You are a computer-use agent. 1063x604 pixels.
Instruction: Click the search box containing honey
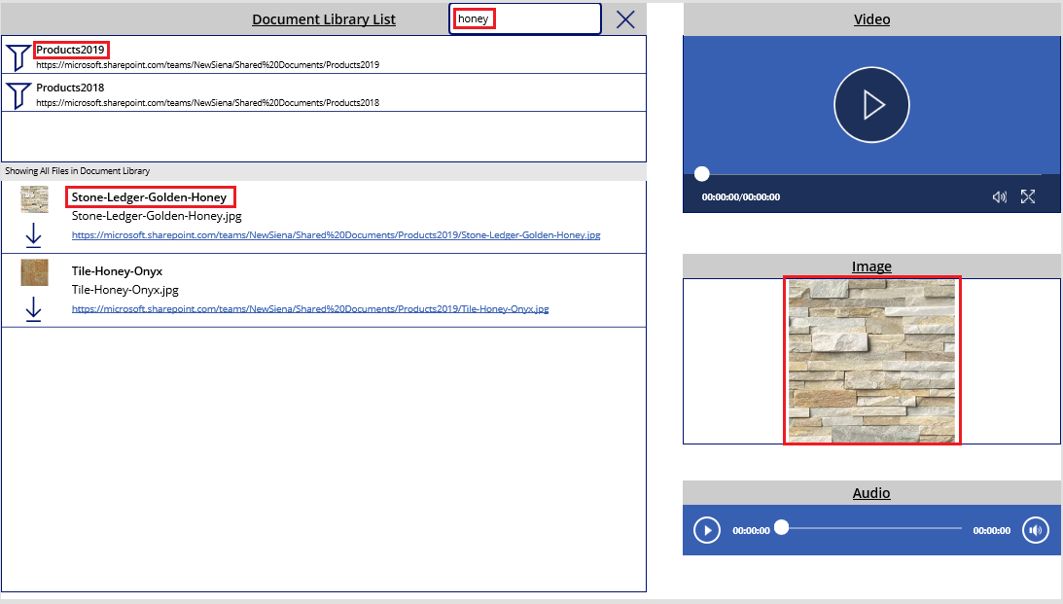point(525,19)
